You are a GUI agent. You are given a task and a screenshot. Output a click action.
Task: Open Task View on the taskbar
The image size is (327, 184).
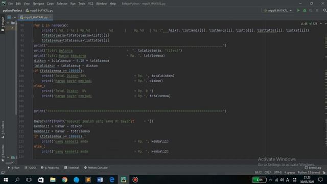29,179
